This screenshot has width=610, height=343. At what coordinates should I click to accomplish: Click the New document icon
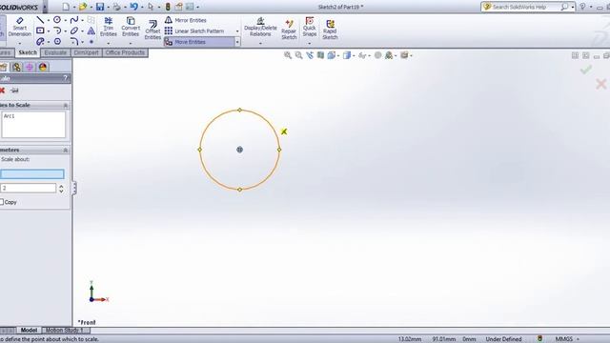pyautogui.click(x=66, y=7)
